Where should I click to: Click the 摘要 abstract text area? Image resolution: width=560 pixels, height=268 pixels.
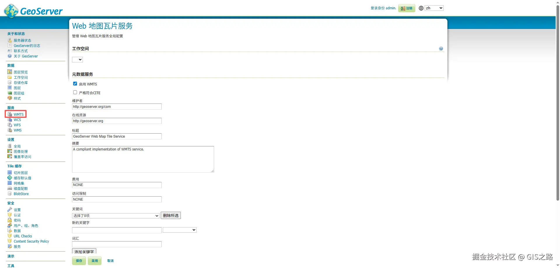143,159
